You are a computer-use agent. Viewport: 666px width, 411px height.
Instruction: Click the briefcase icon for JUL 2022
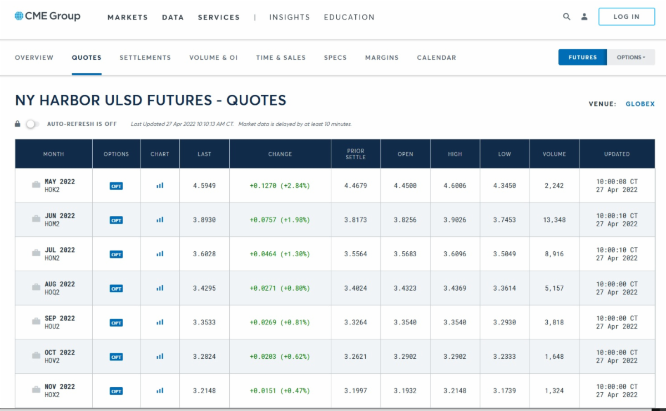[36, 253]
